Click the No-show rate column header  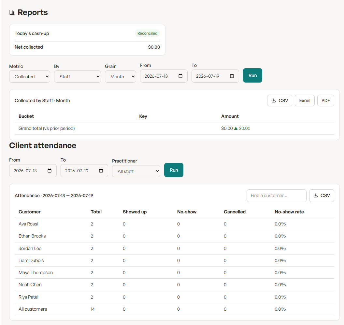pos(289,212)
